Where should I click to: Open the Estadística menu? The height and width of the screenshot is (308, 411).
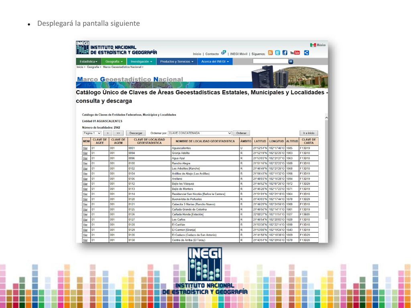click(x=89, y=61)
